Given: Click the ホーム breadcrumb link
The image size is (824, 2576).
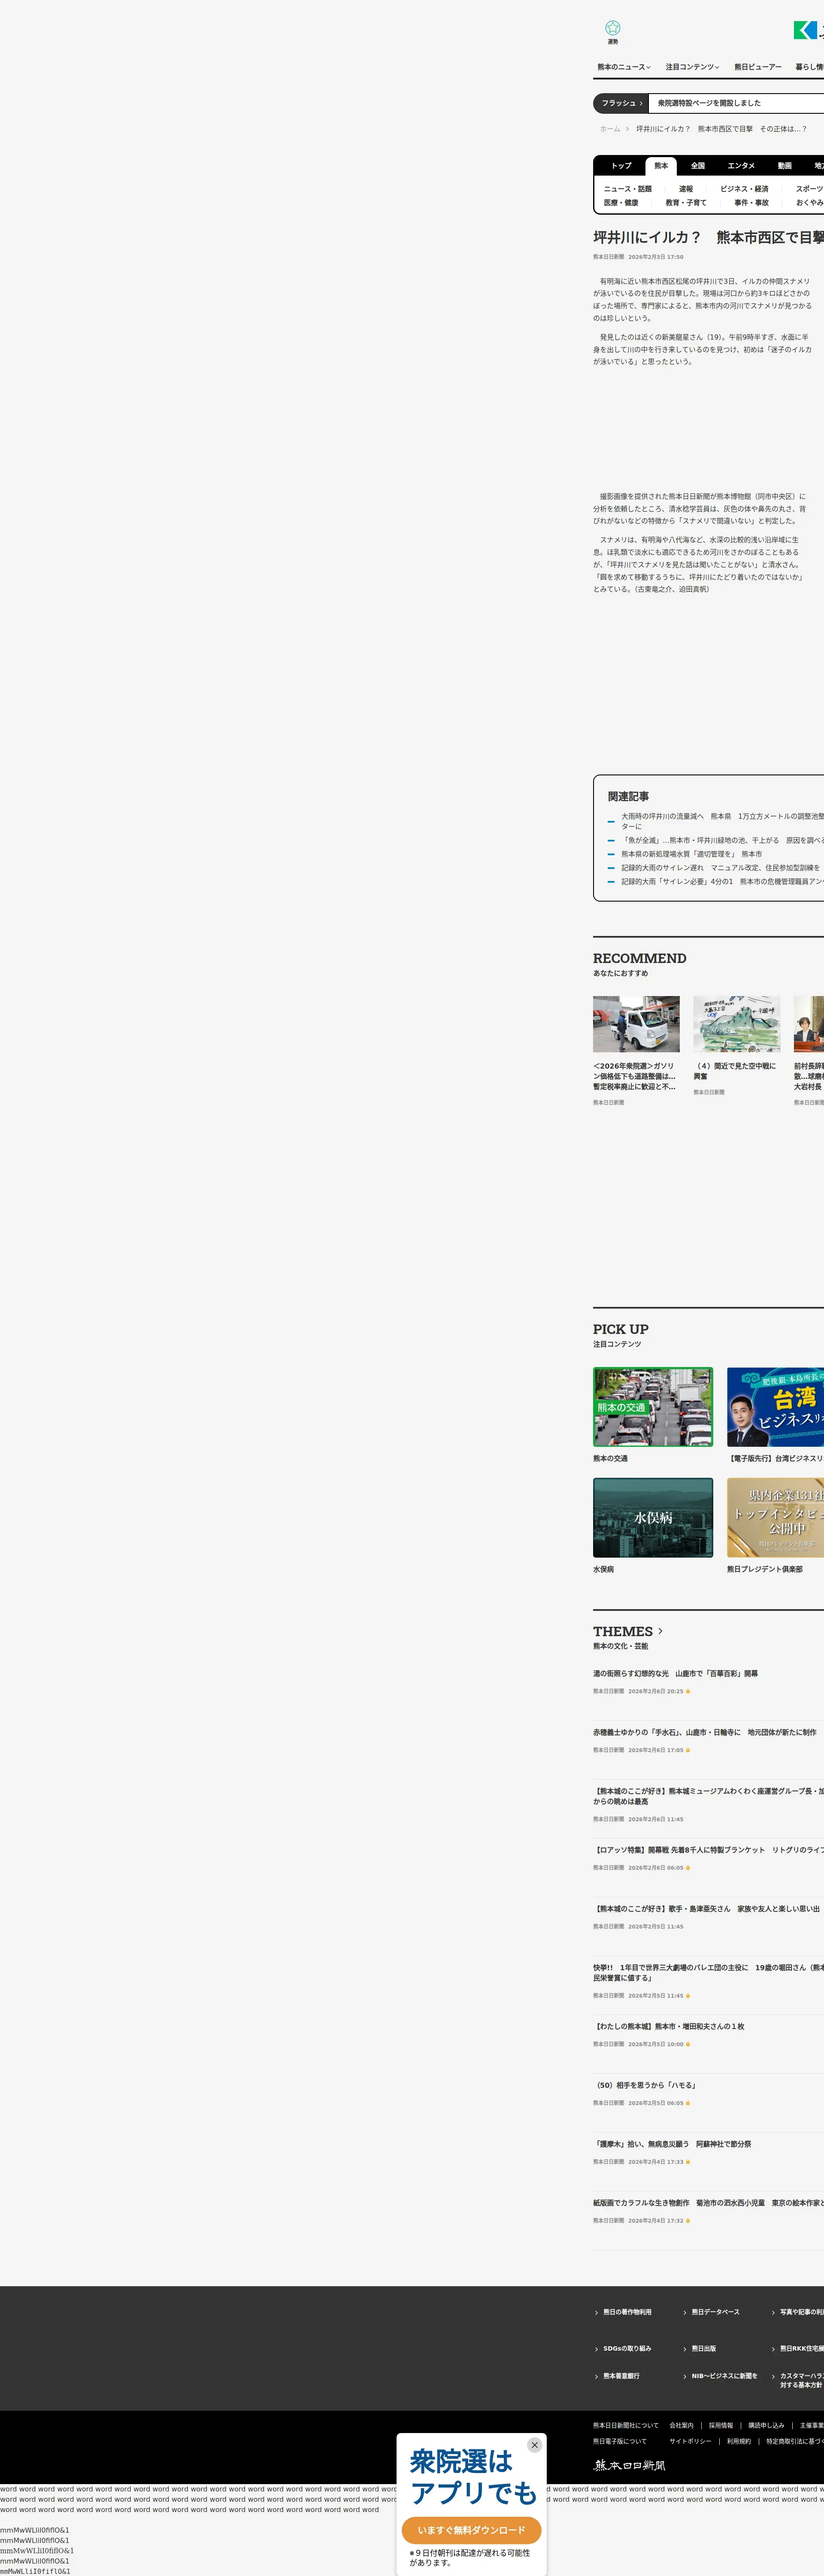Looking at the screenshot, I should (609, 129).
